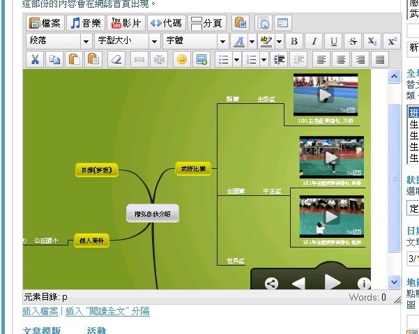Open the smiley emoticons picker
This screenshot has width=419, height=334.
[x=182, y=59]
